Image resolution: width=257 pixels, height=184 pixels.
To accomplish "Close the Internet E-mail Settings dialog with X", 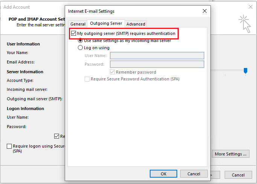I will (x=204, y=11).
